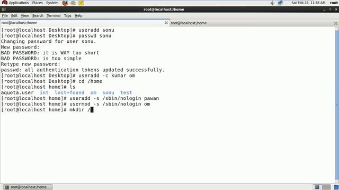Image resolution: width=339 pixels, height=190 pixels.
Task: Click the 'mkdir /' prompt line
Action: [47, 110]
